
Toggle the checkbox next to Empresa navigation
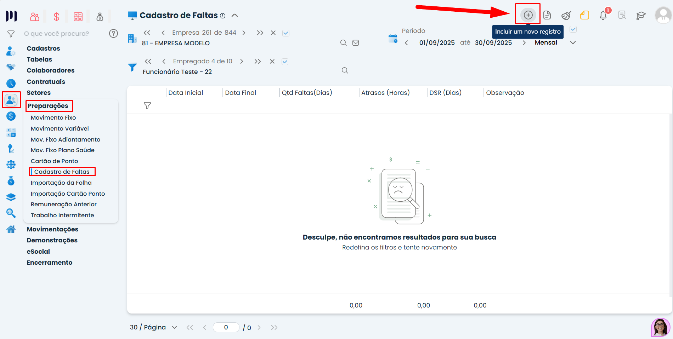286,33
